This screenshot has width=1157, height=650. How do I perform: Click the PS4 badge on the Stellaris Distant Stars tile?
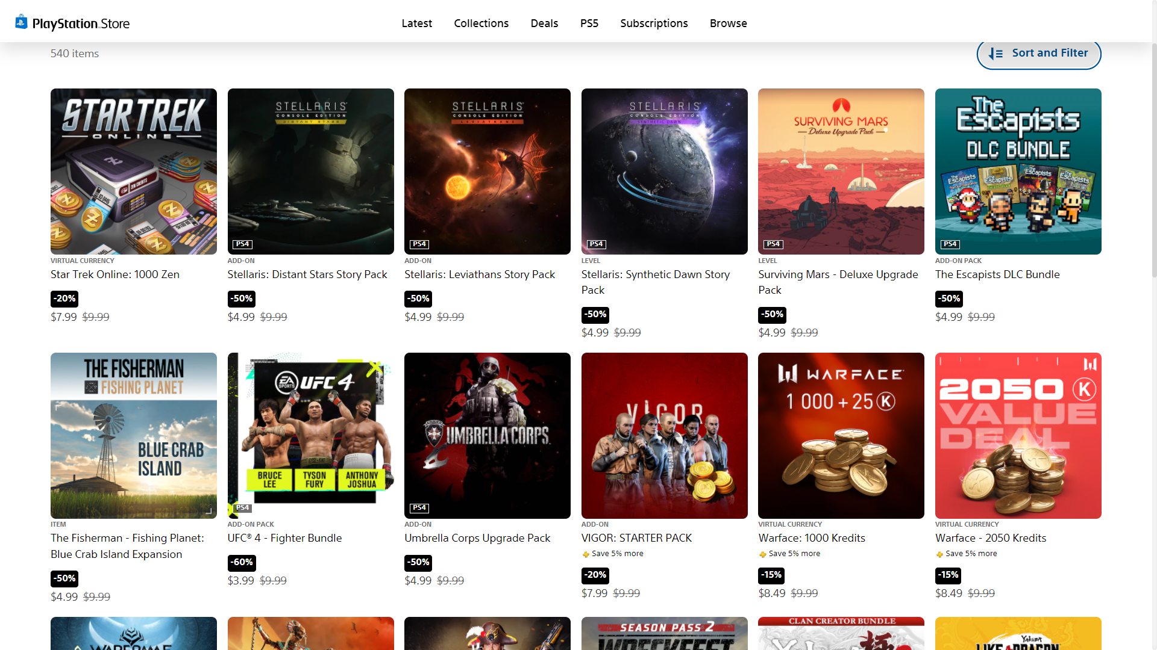[x=242, y=244]
